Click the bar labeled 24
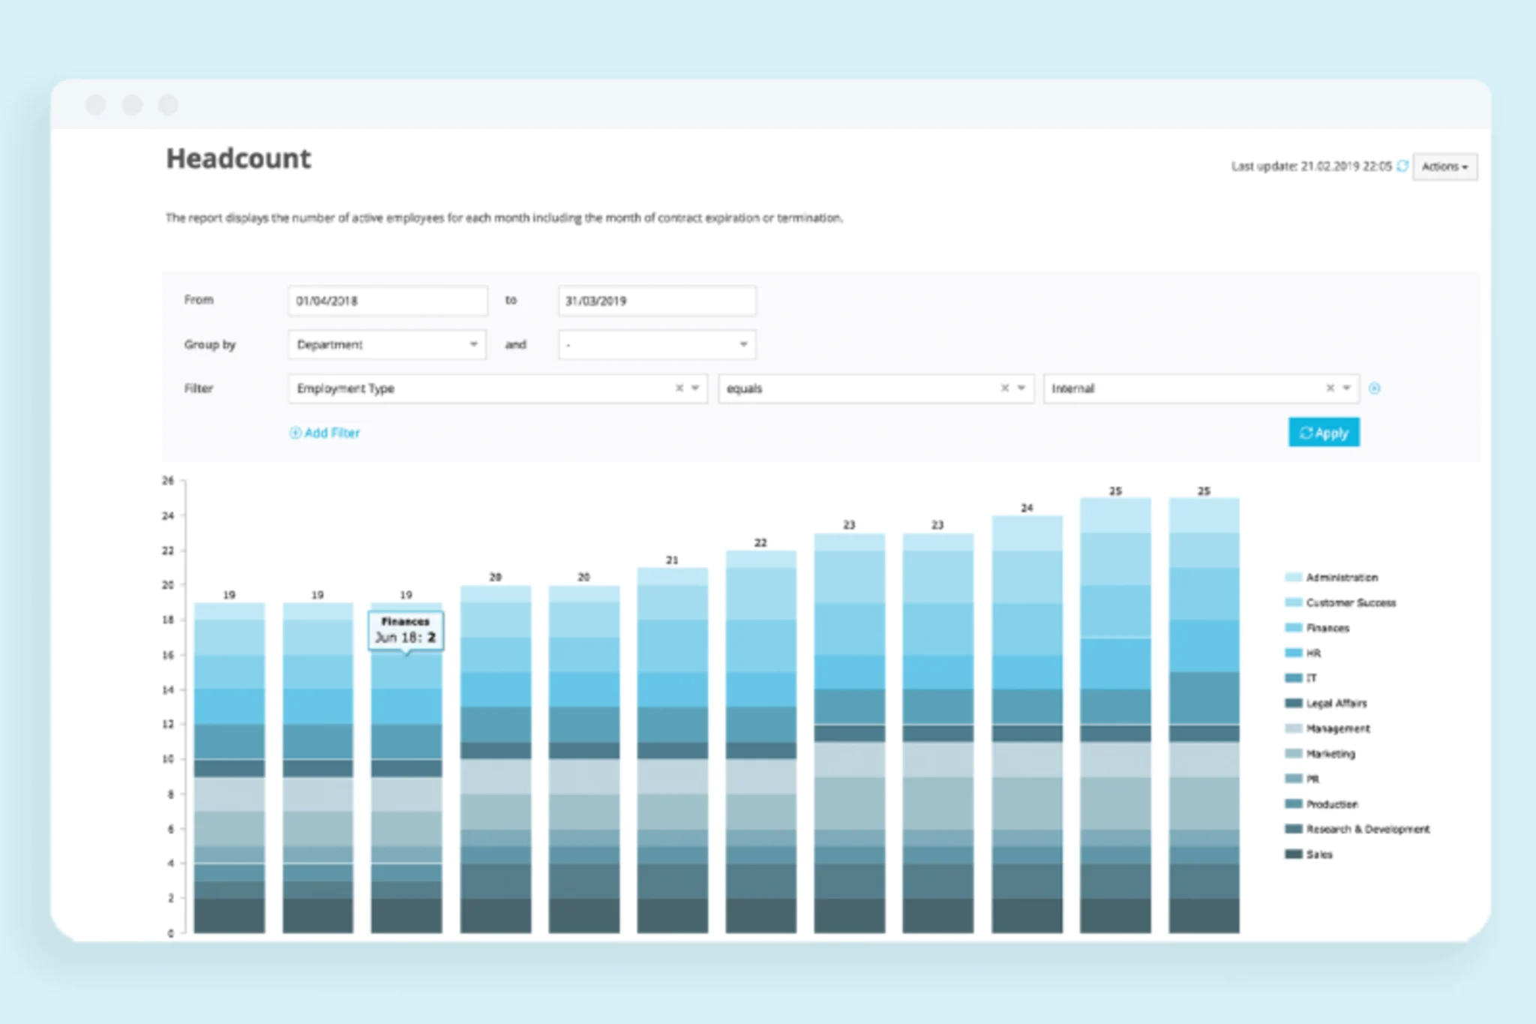 (1027, 725)
